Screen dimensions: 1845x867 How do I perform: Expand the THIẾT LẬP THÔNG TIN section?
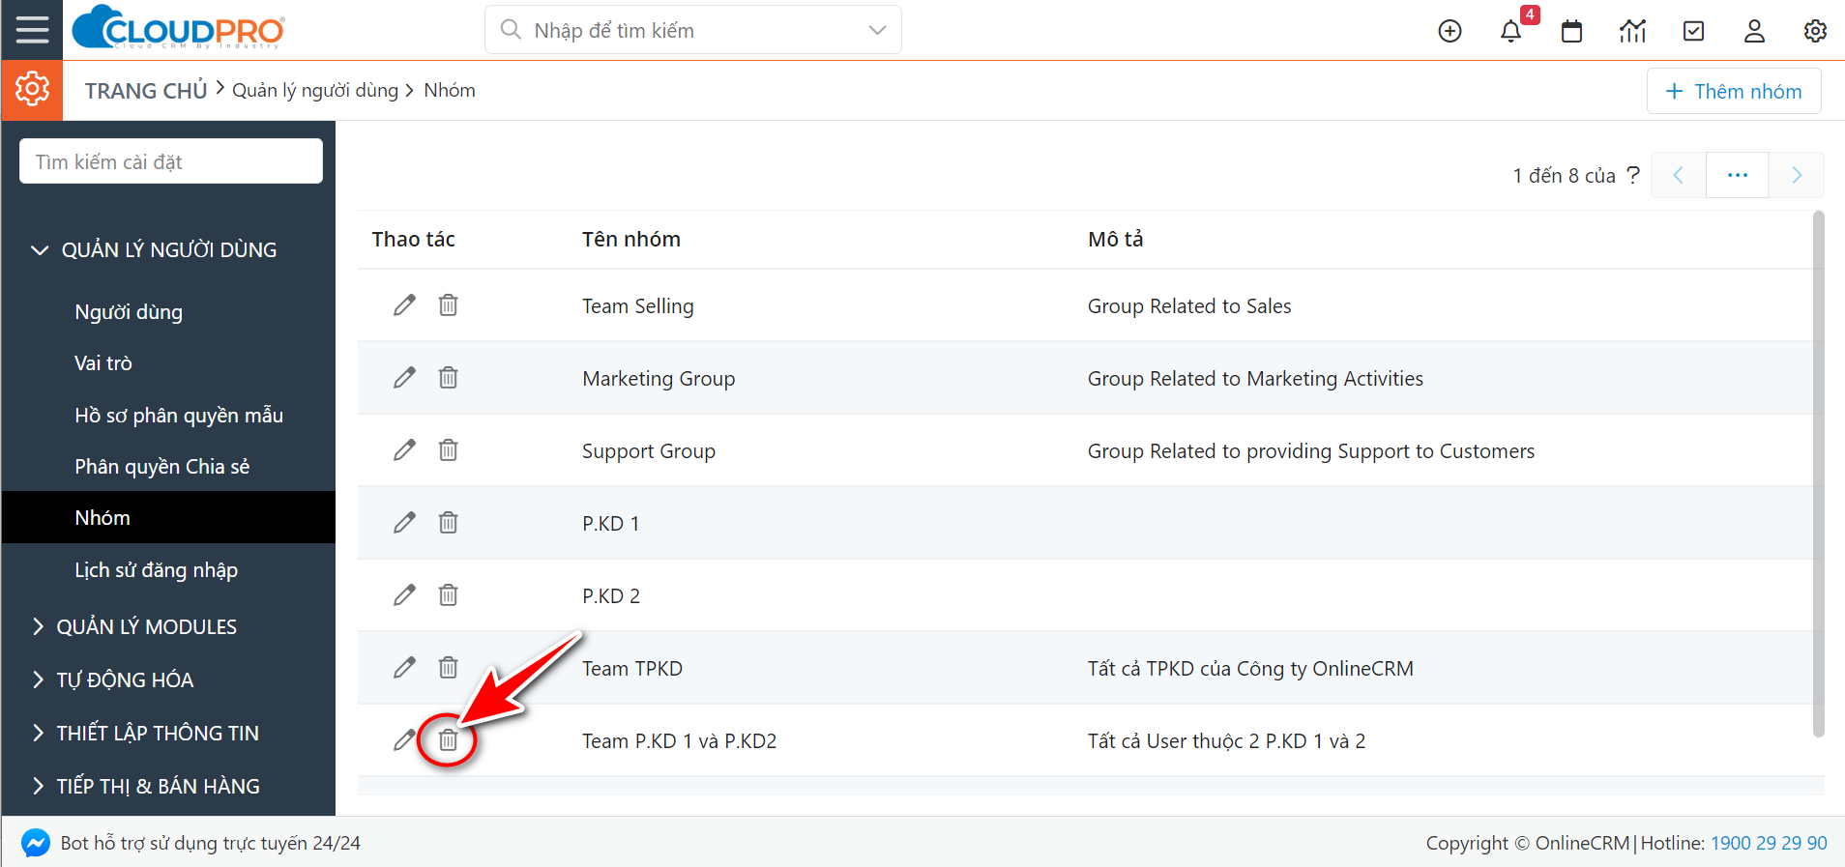click(x=38, y=733)
